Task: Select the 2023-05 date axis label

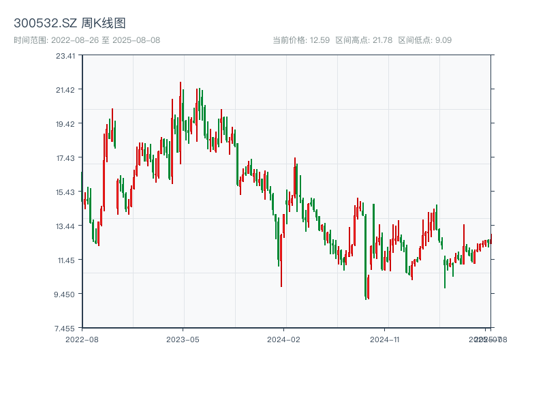Action: click(x=183, y=339)
